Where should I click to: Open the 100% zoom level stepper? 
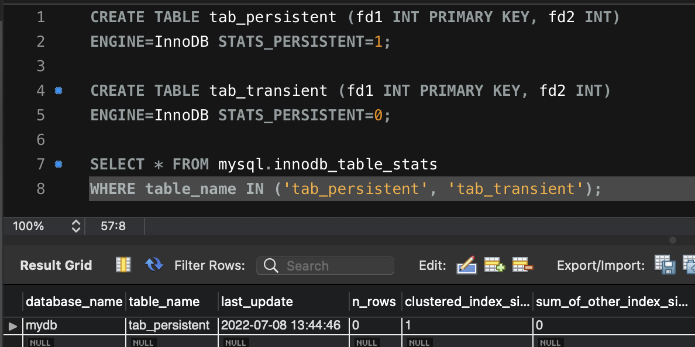(77, 225)
